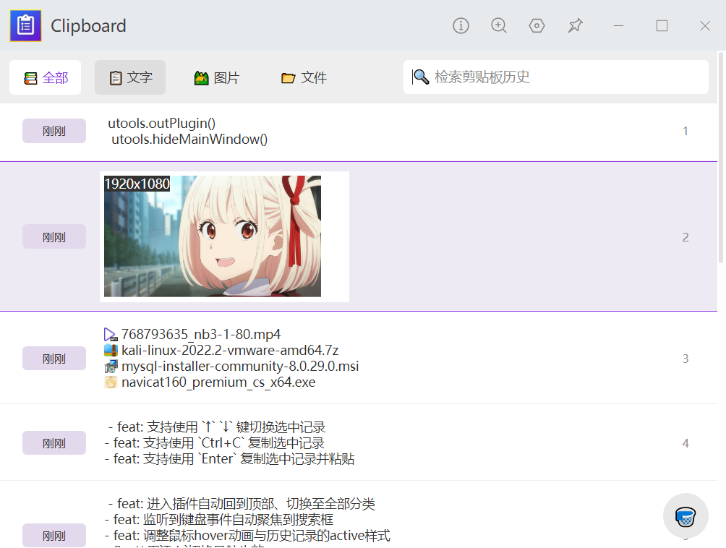The image size is (726, 548).
Task: Click the line about Enter 复制选中记录并粘贴
Action: coord(230,458)
